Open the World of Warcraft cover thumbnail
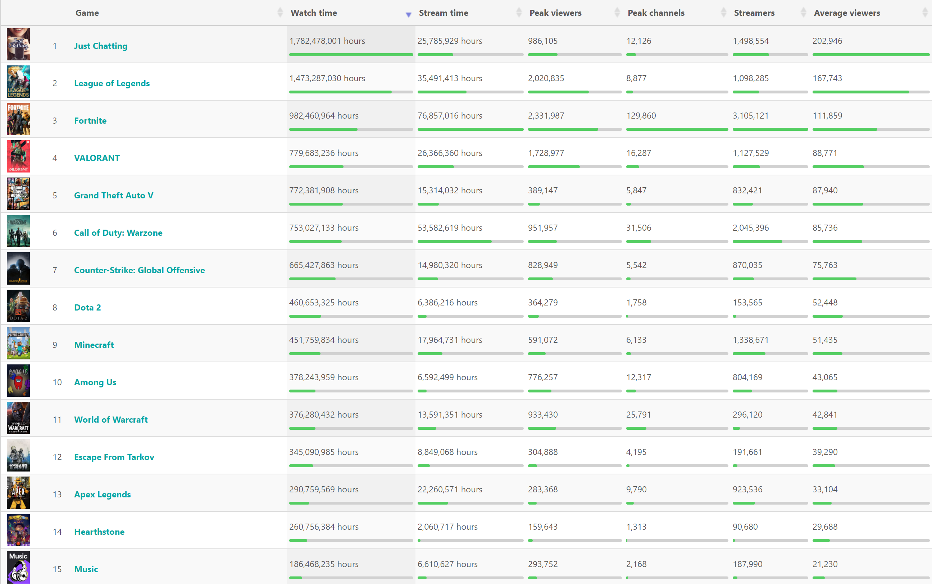The height and width of the screenshot is (584, 932). (x=18, y=418)
